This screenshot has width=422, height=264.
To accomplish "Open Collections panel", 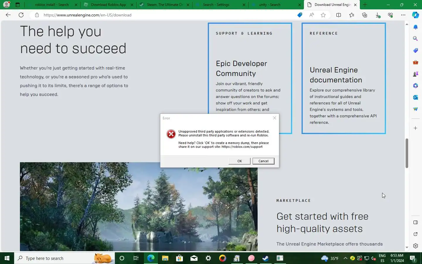I will 365,15.
